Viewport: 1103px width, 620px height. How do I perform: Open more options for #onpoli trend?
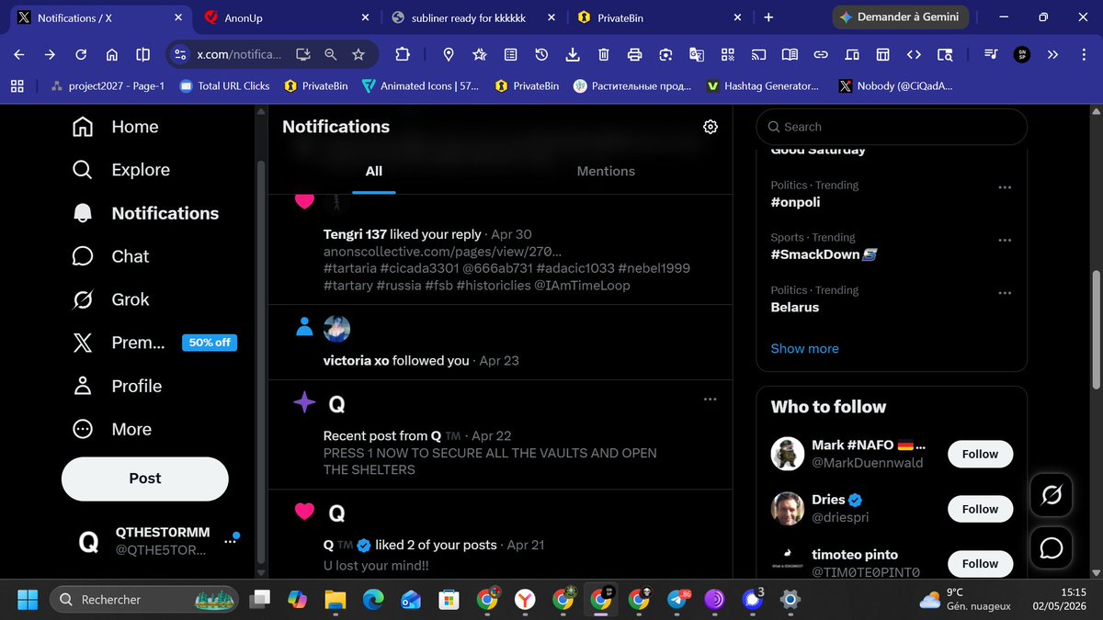tap(1005, 187)
